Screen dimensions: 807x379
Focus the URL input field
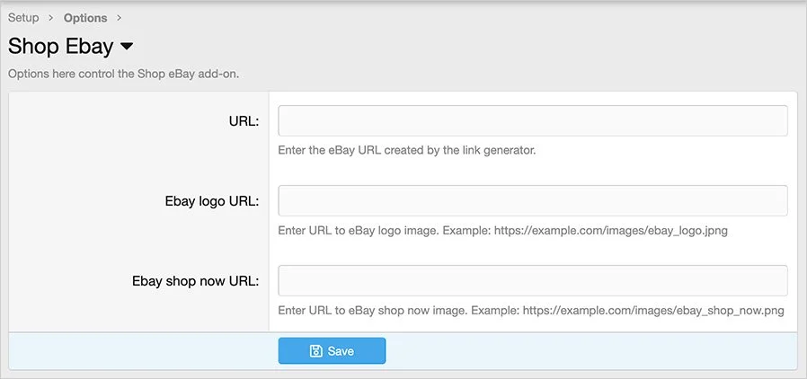(533, 120)
